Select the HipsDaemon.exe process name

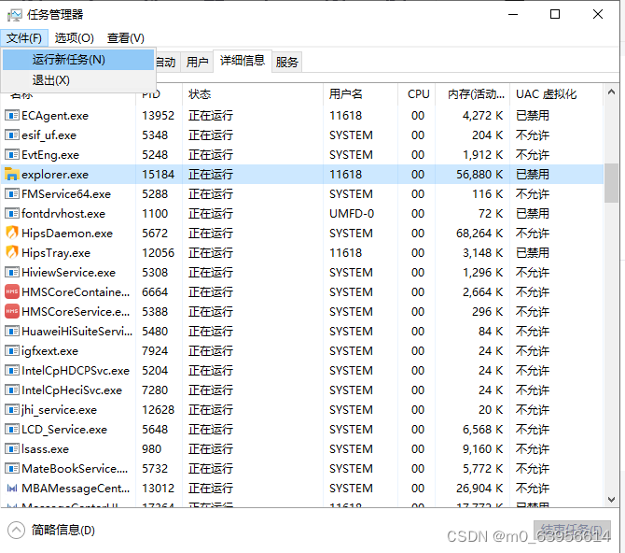[67, 234]
